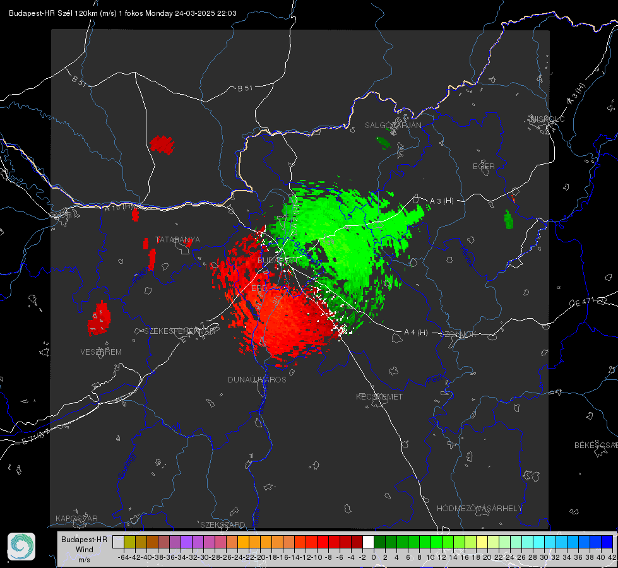Click the SZÉKESFEHÉRVÁR city label
Image resolution: width=618 pixels, height=568 pixels.
coord(179,331)
